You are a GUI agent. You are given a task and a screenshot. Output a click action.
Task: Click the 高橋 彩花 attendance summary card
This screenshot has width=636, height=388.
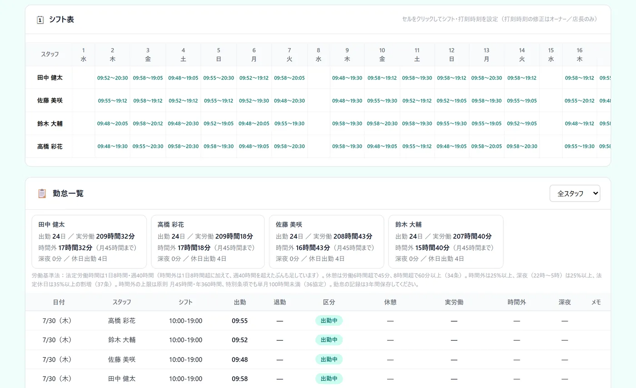tap(208, 242)
